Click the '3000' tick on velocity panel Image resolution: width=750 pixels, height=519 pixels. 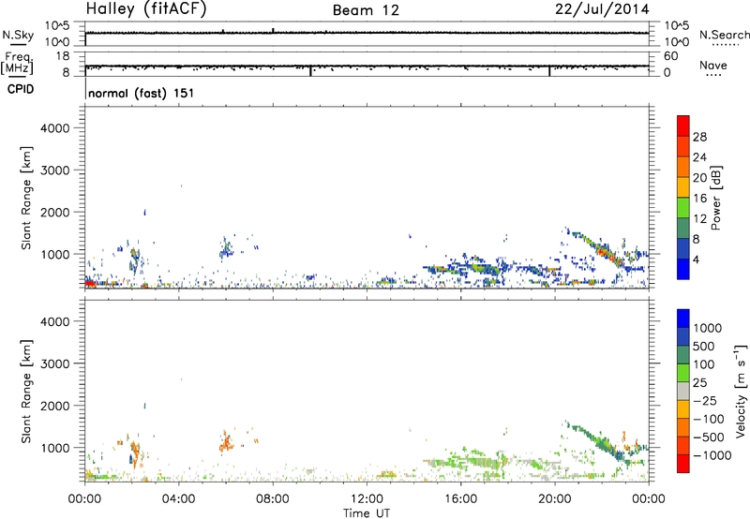pyautogui.click(x=55, y=363)
